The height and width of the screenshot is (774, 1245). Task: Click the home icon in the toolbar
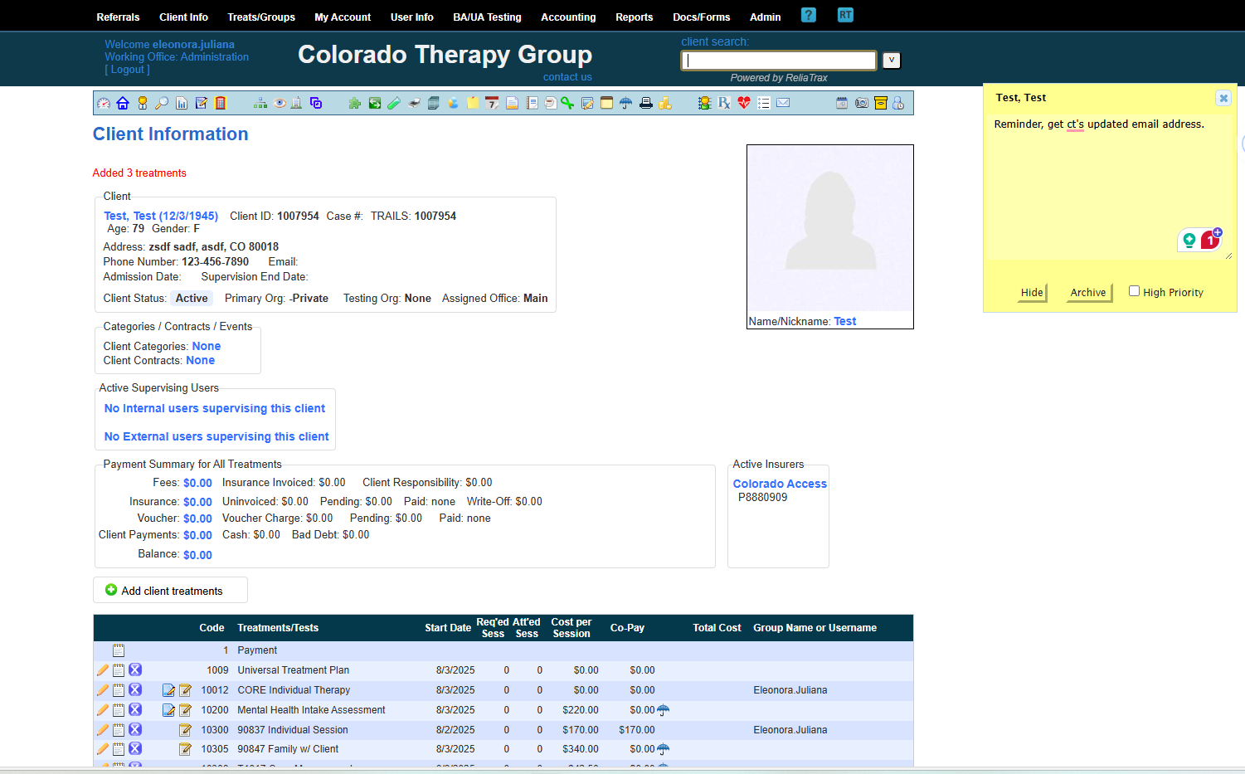click(x=123, y=103)
